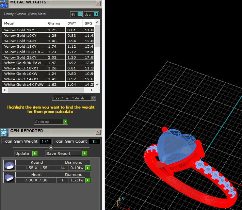Screen dimensions: 242x210
Task: Click the 0.19tw weight cell
Action: [x=77, y=168]
